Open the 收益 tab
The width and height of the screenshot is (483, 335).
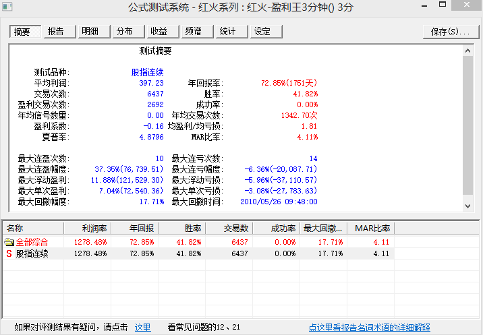tap(163, 32)
